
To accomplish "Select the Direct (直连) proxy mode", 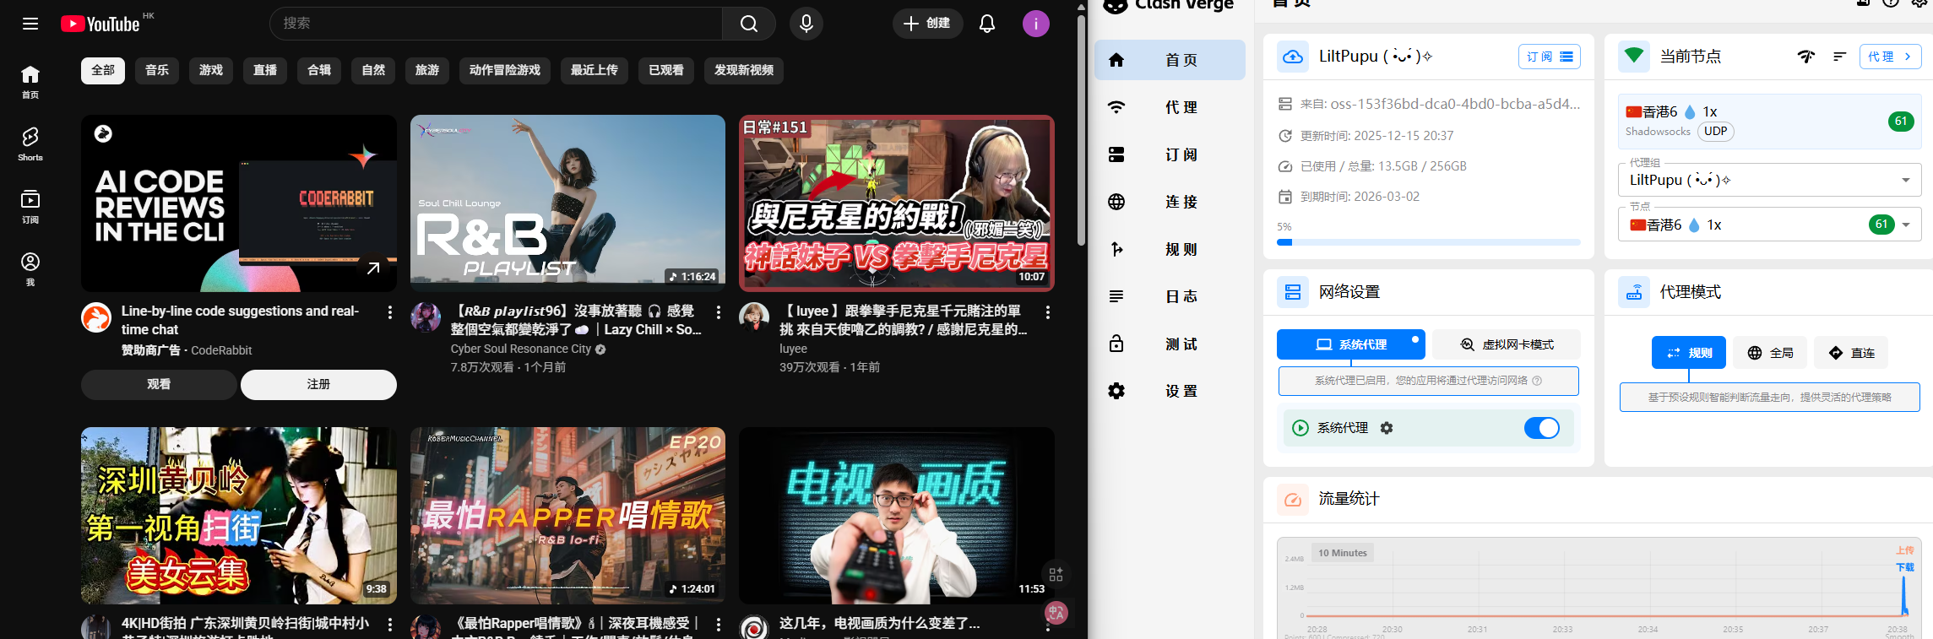I will coord(1851,353).
